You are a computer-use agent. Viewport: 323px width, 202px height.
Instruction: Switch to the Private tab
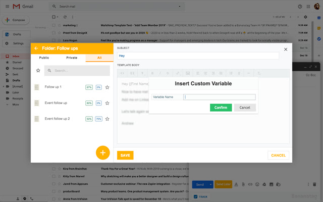pyautogui.click(x=72, y=58)
